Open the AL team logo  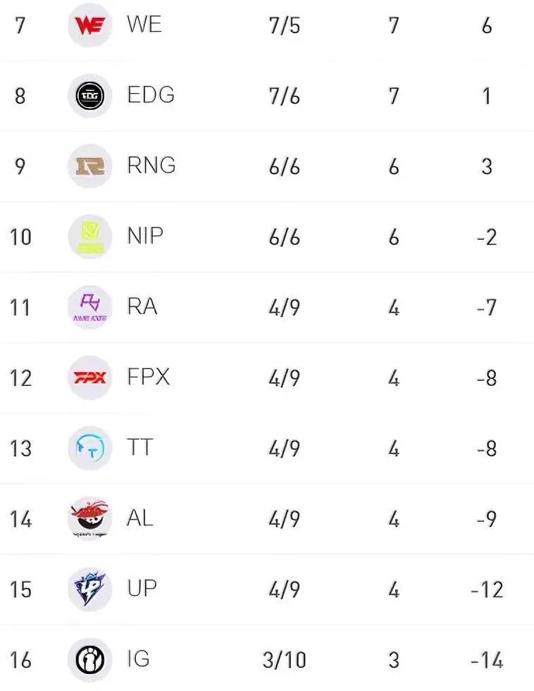(90, 518)
